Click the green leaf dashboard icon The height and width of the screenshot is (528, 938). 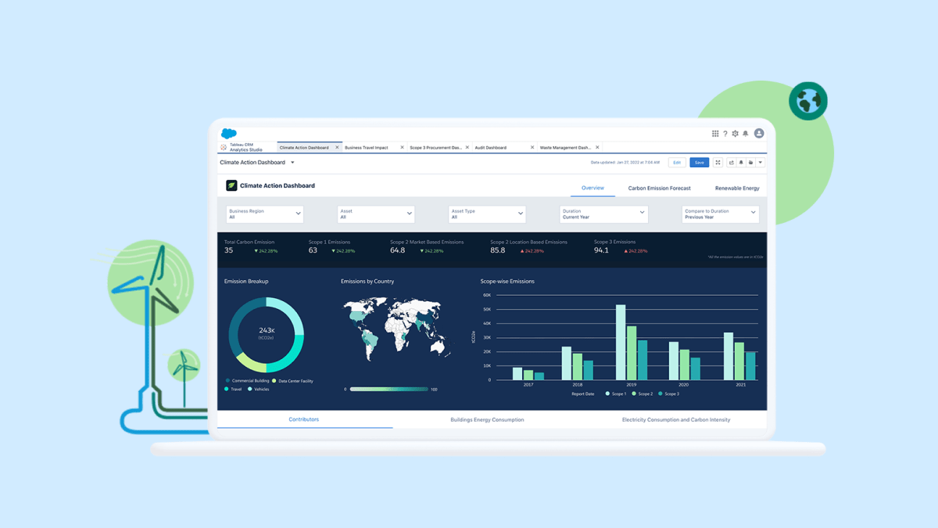(231, 185)
